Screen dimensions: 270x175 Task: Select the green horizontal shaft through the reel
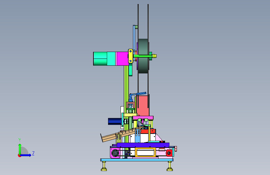(x=143, y=56)
